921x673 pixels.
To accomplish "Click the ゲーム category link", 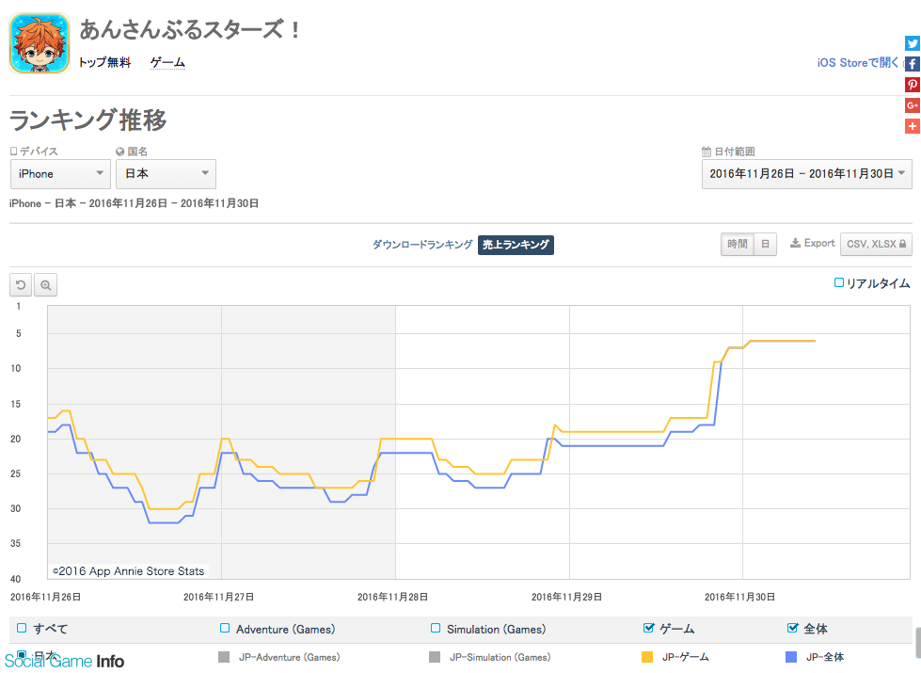I will [x=167, y=62].
